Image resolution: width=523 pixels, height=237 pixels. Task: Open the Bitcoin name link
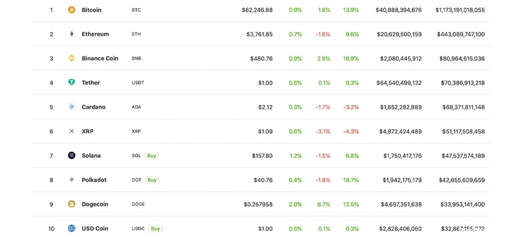click(91, 10)
